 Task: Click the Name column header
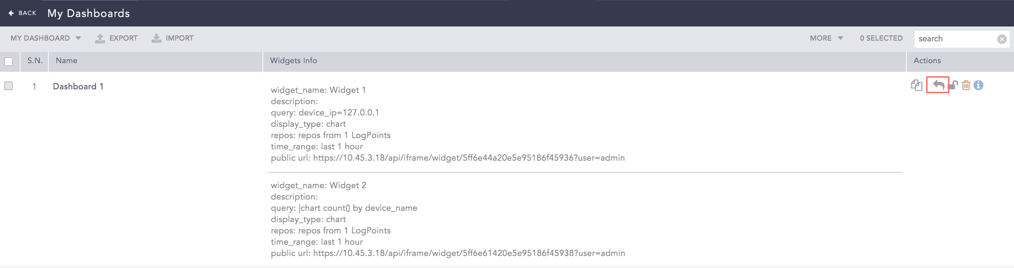[x=67, y=61]
